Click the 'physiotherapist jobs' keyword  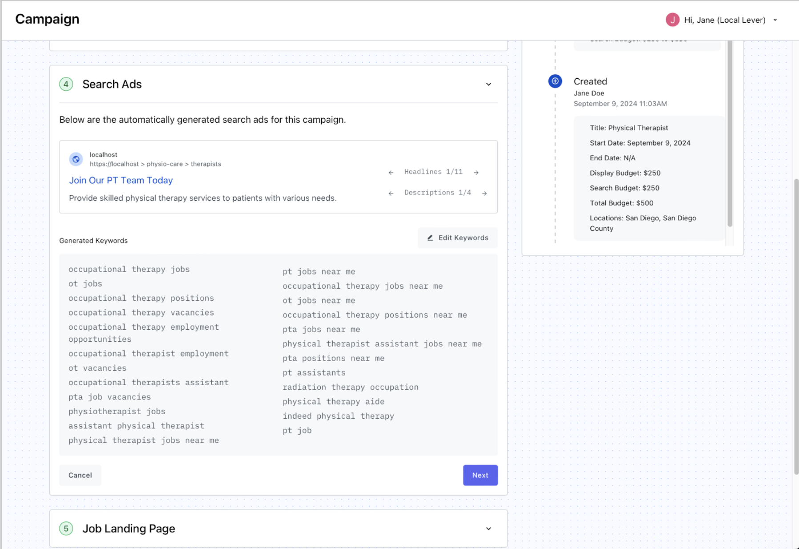point(117,412)
